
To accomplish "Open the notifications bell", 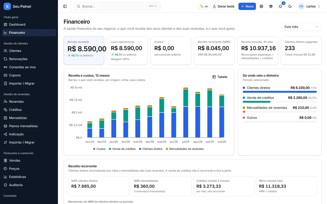I will pyautogui.click(x=281, y=6).
